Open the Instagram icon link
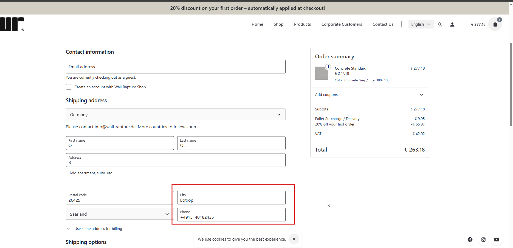 click(483, 240)
